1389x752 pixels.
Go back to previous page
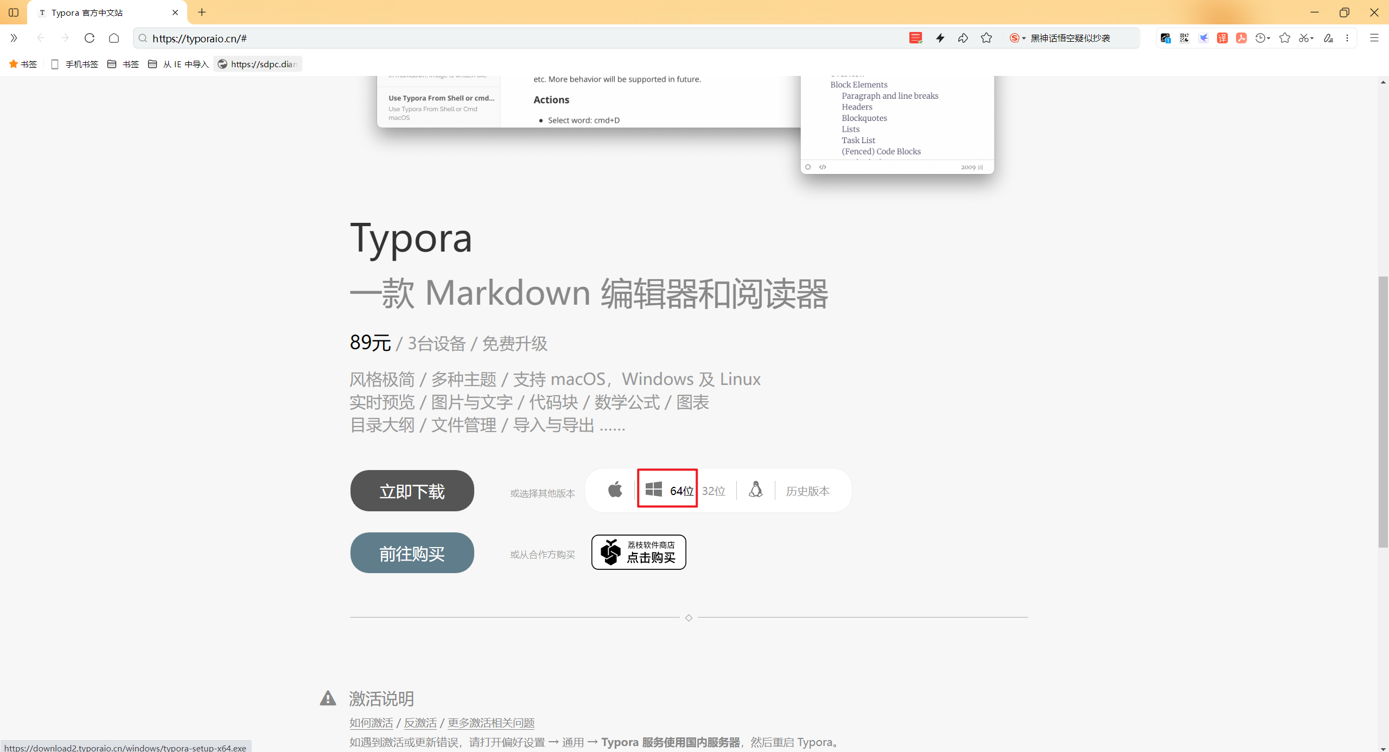41,38
